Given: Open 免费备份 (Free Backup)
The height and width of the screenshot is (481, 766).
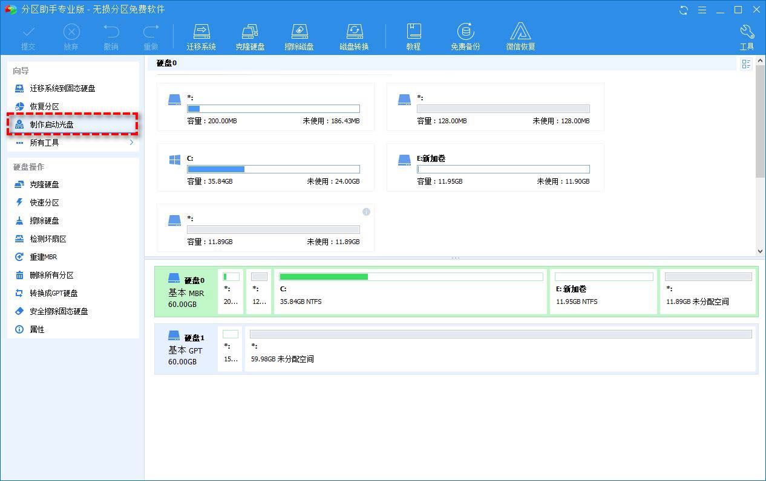Looking at the screenshot, I should pos(465,35).
